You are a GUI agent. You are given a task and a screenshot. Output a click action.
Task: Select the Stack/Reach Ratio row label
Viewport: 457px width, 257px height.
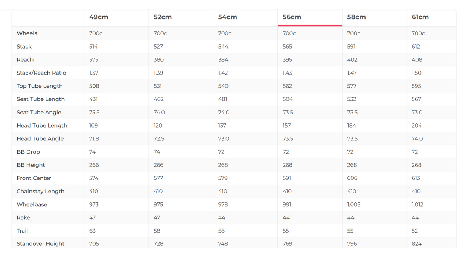(x=41, y=73)
